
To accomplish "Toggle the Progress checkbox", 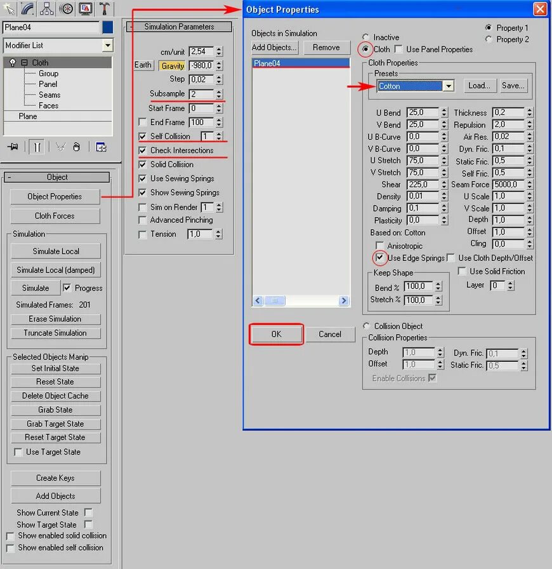I will 67,288.
